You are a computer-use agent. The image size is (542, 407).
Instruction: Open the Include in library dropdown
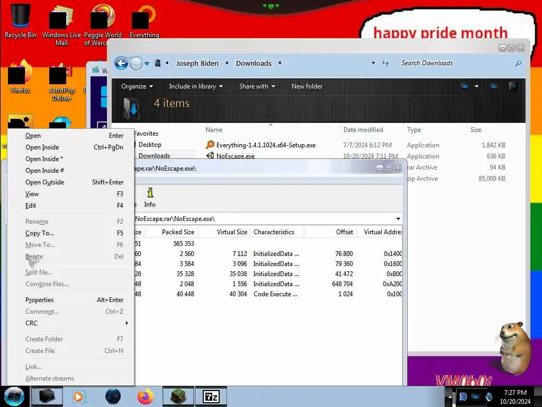(x=196, y=86)
